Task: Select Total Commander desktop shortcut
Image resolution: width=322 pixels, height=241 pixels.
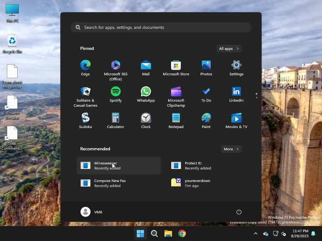Action: pos(12,138)
